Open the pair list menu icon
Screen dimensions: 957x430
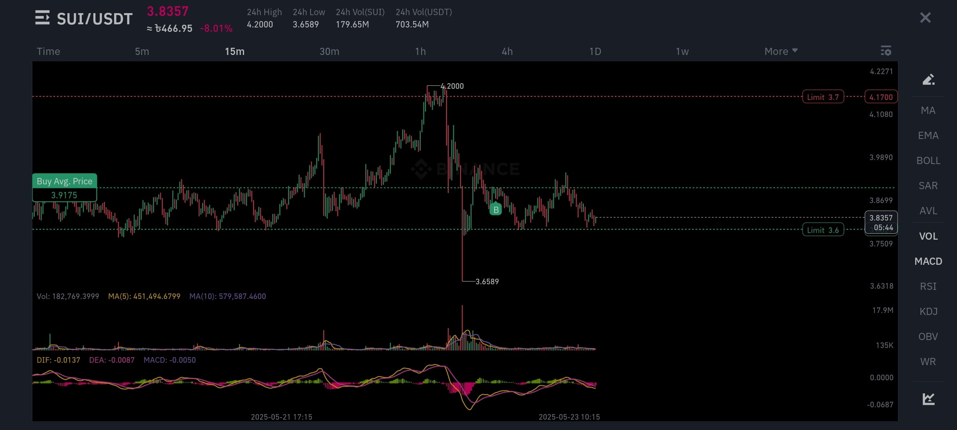point(42,18)
